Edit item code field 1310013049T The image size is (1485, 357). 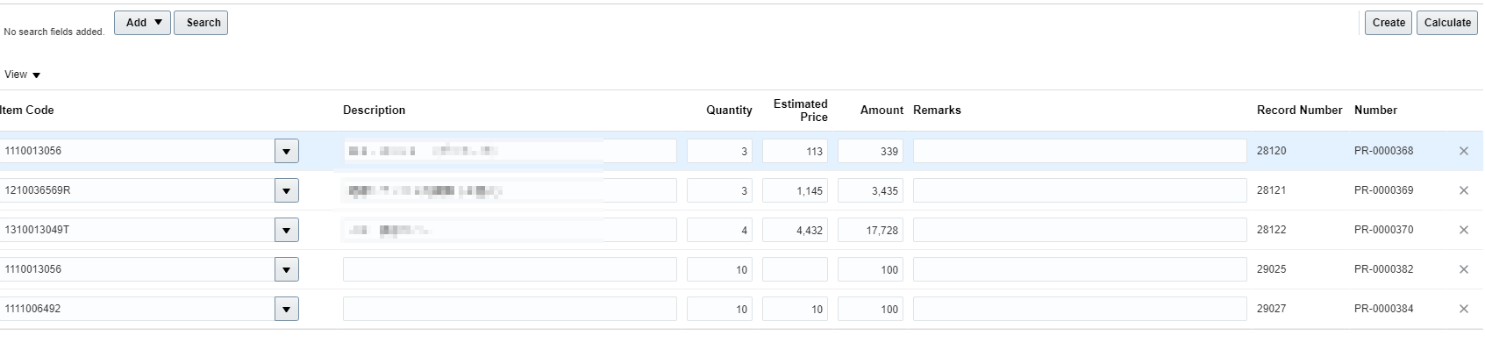137,230
